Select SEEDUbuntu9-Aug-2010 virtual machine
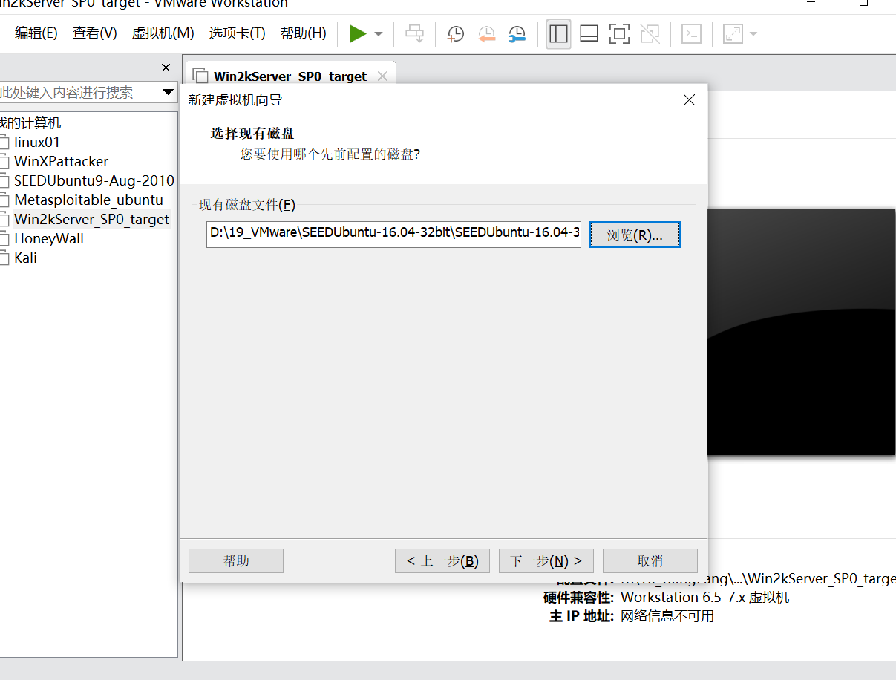This screenshot has height=680, width=896. click(94, 180)
